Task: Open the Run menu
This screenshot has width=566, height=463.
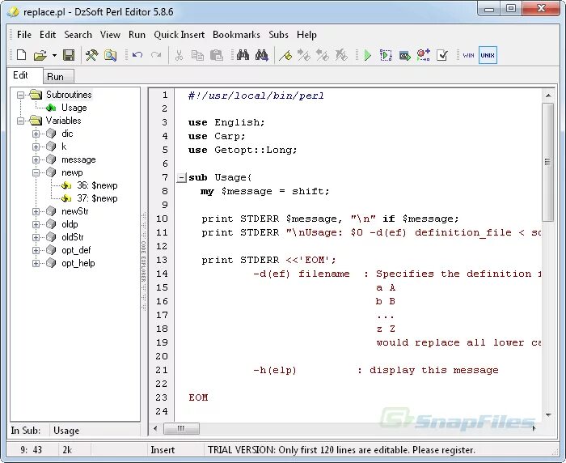Action: click(137, 35)
